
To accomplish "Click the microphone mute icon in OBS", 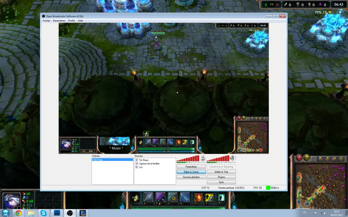I will (x=203, y=158).
